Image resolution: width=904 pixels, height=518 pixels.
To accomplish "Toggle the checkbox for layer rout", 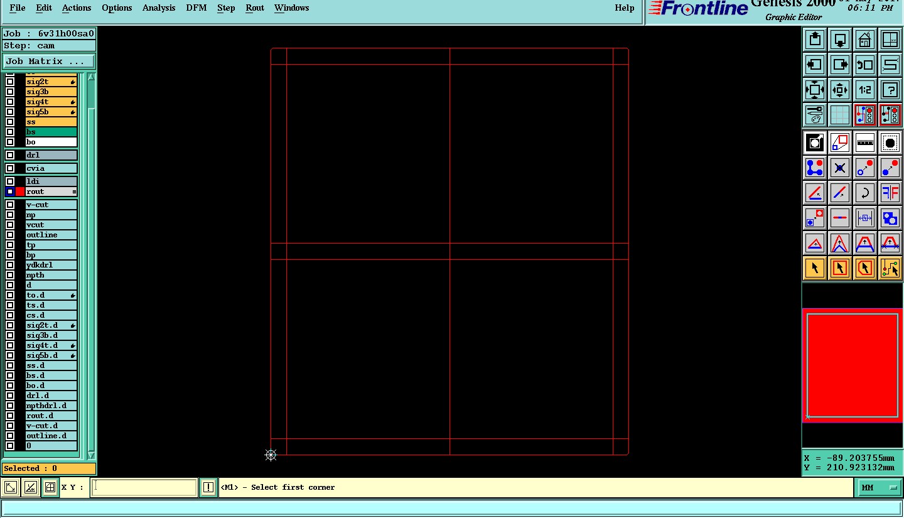I will [10, 192].
